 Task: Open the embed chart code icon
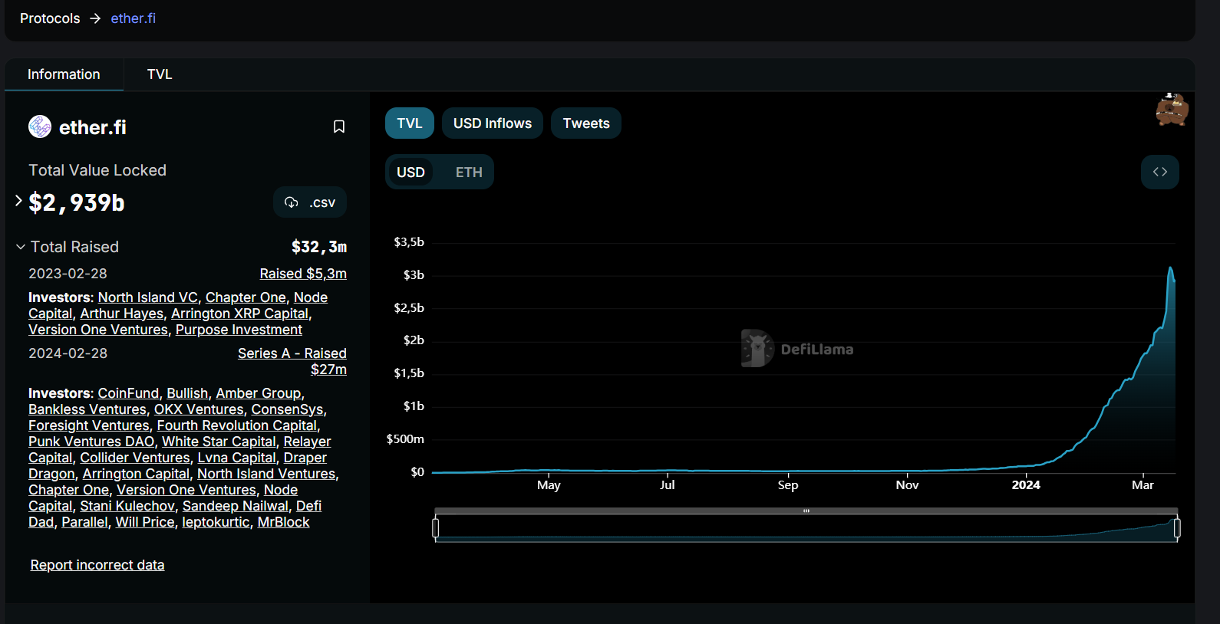point(1160,172)
